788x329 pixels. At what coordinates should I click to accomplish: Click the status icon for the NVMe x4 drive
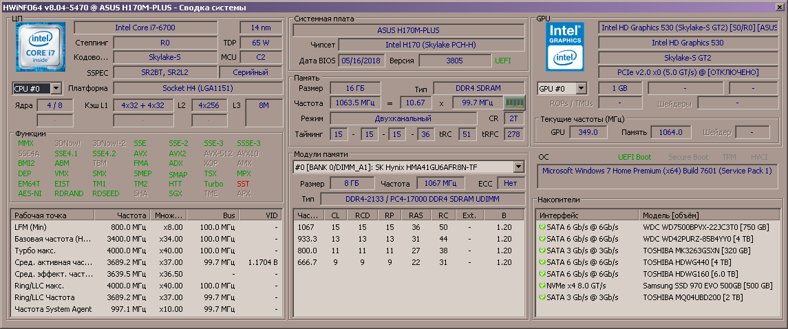(x=542, y=286)
